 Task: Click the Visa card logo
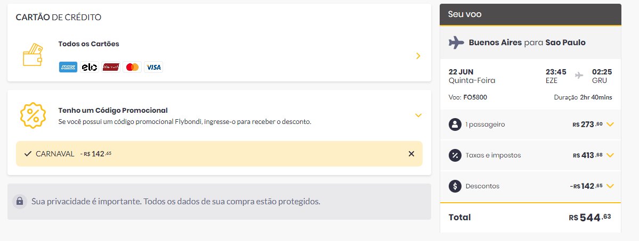point(153,67)
